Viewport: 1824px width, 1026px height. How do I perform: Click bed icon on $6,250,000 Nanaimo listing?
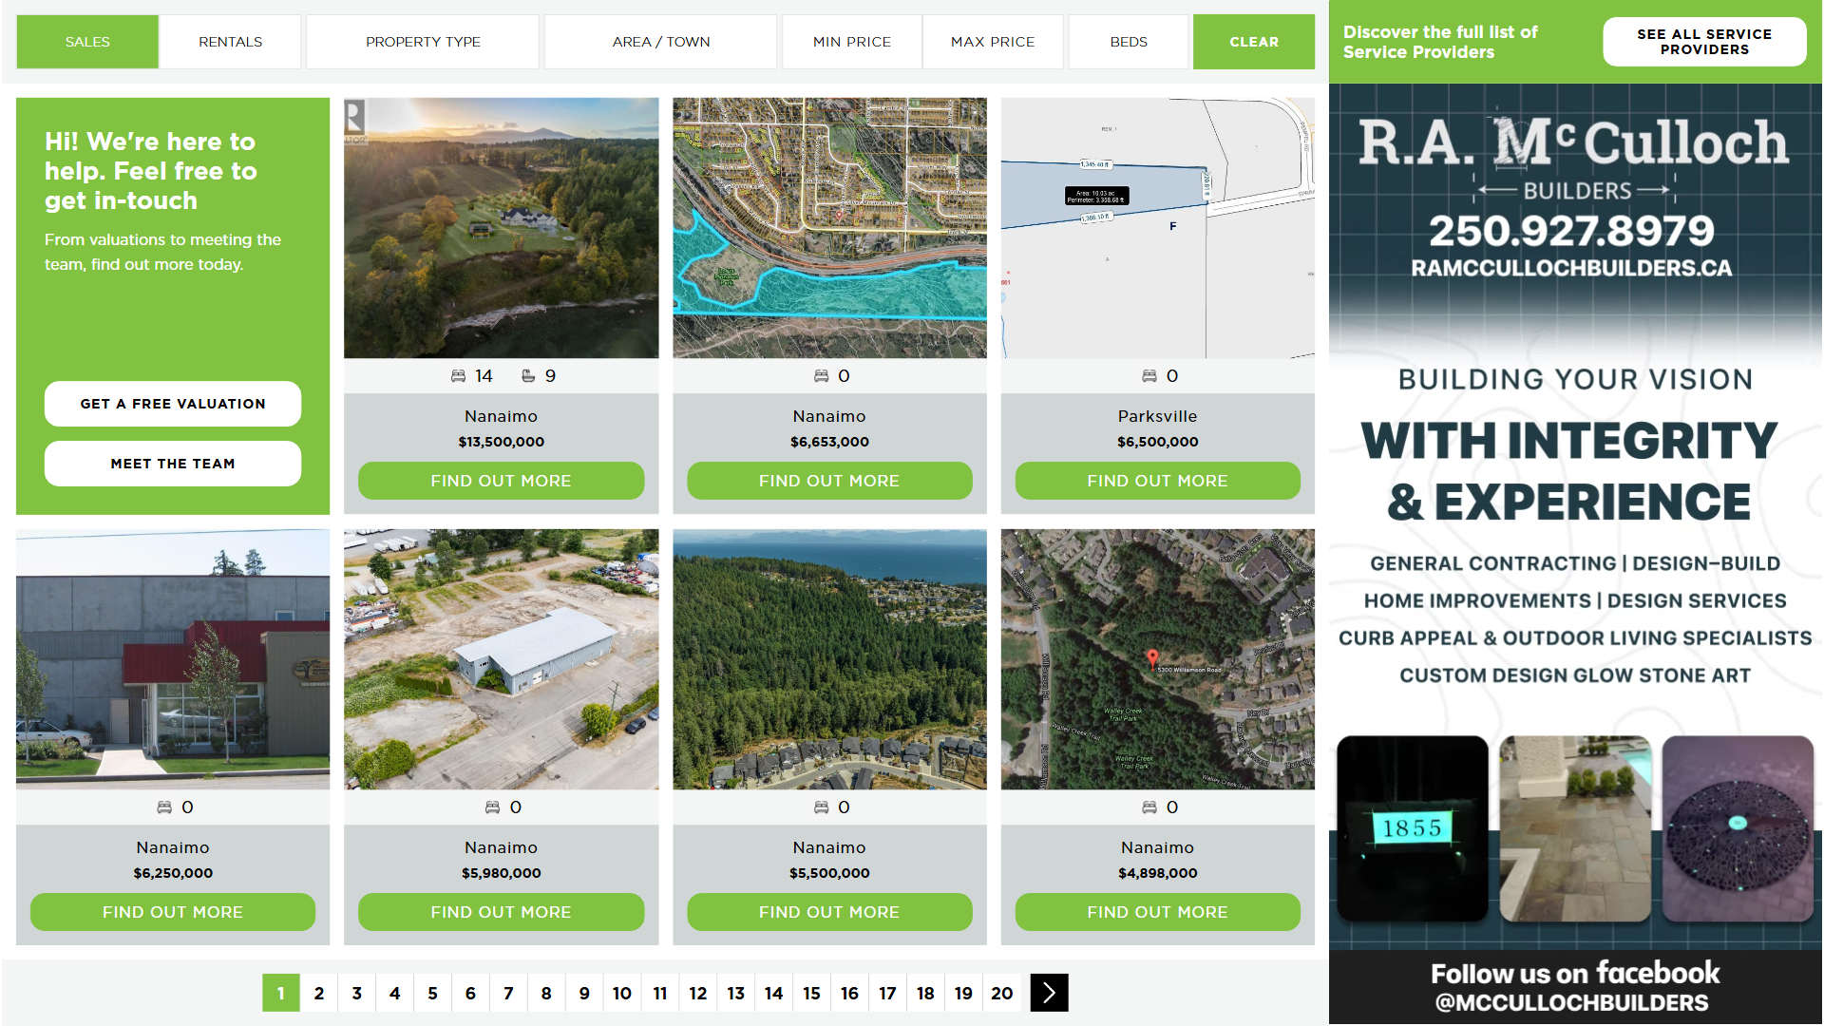tap(164, 807)
